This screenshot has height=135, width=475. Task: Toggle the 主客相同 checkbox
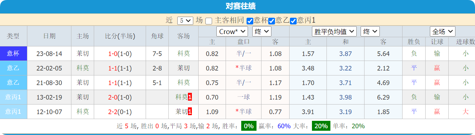209,21
